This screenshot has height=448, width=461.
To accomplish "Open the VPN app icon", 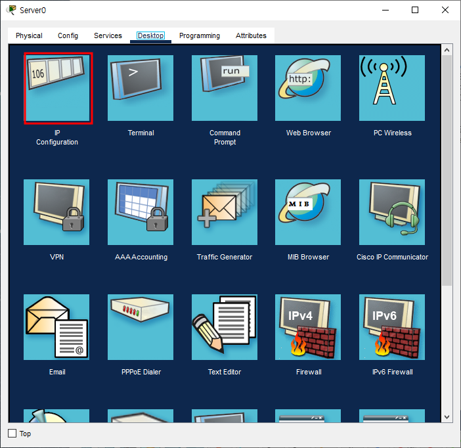I will point(56,212).
